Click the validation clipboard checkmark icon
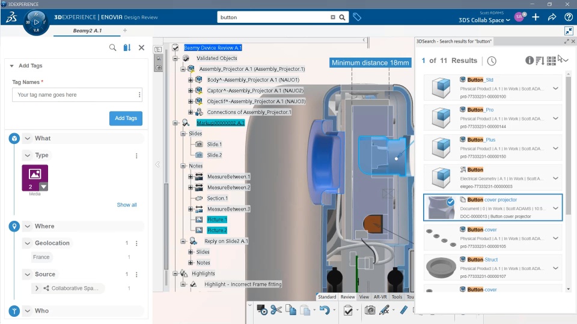The image size is (577, 324). [x=348, y=310]
